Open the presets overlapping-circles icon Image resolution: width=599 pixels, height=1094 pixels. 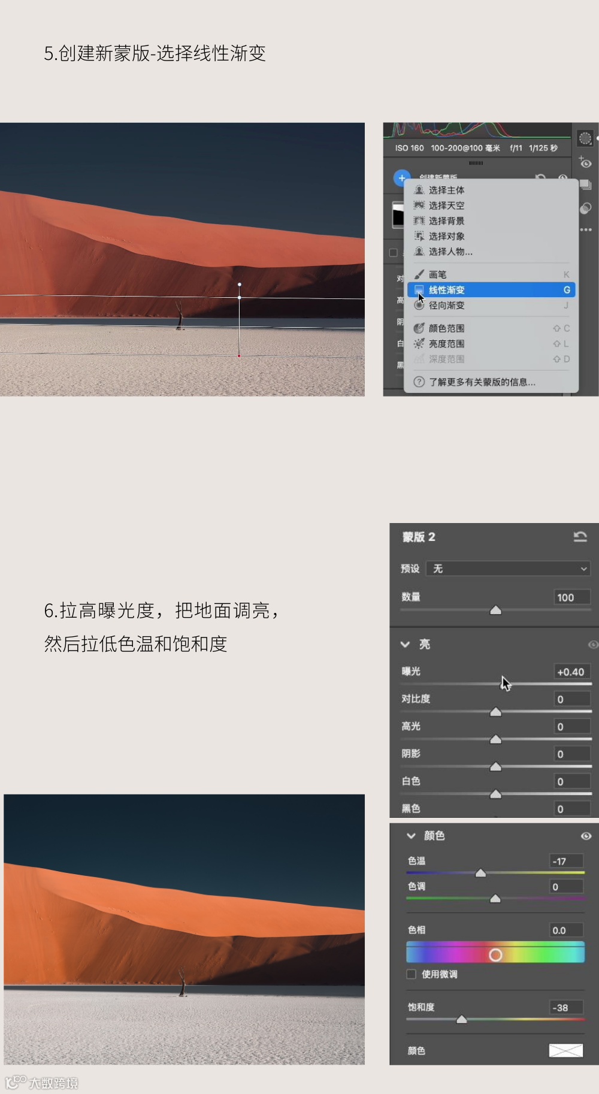pos(585,208)
